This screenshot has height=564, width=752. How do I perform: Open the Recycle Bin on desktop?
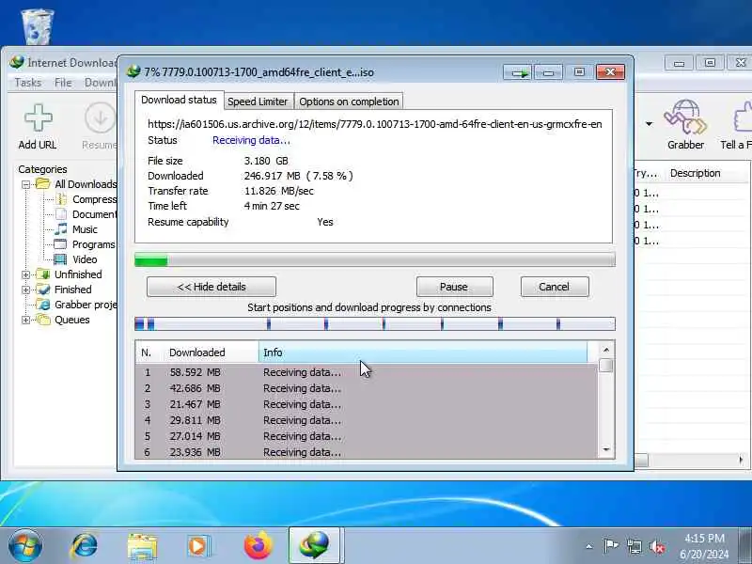point(38,26)
